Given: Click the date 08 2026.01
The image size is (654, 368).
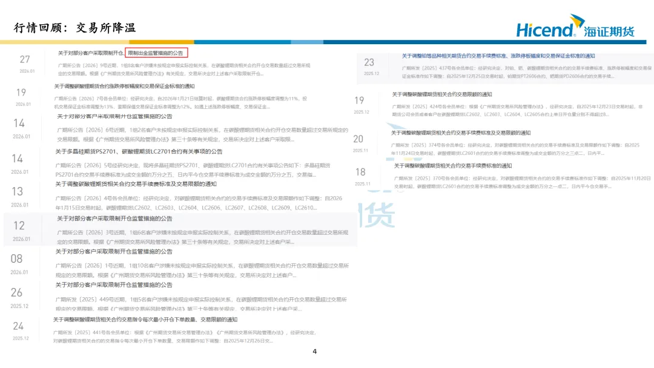Looking at the screenshot, I should [18, 264].
